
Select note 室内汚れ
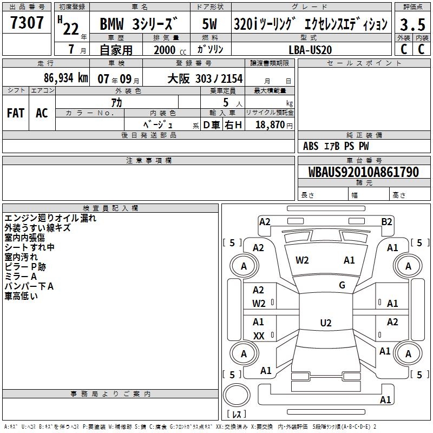click(21, 257)
